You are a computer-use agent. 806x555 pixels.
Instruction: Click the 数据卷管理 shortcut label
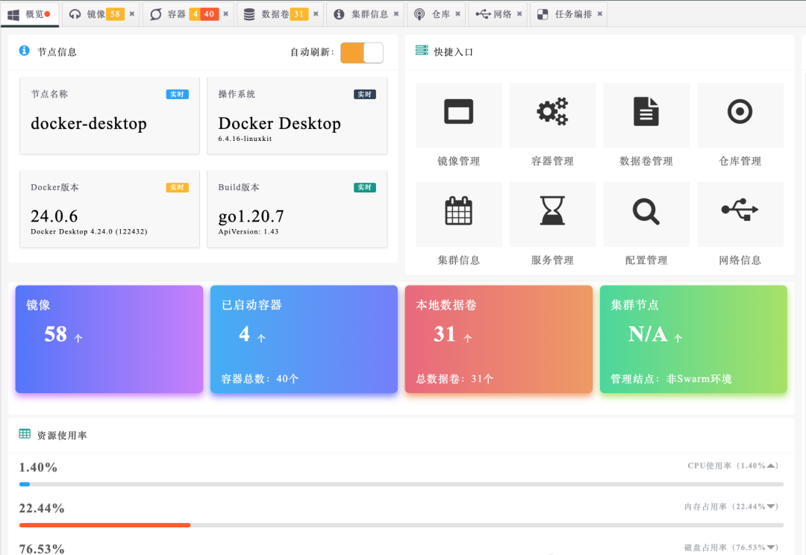point(646,161)
